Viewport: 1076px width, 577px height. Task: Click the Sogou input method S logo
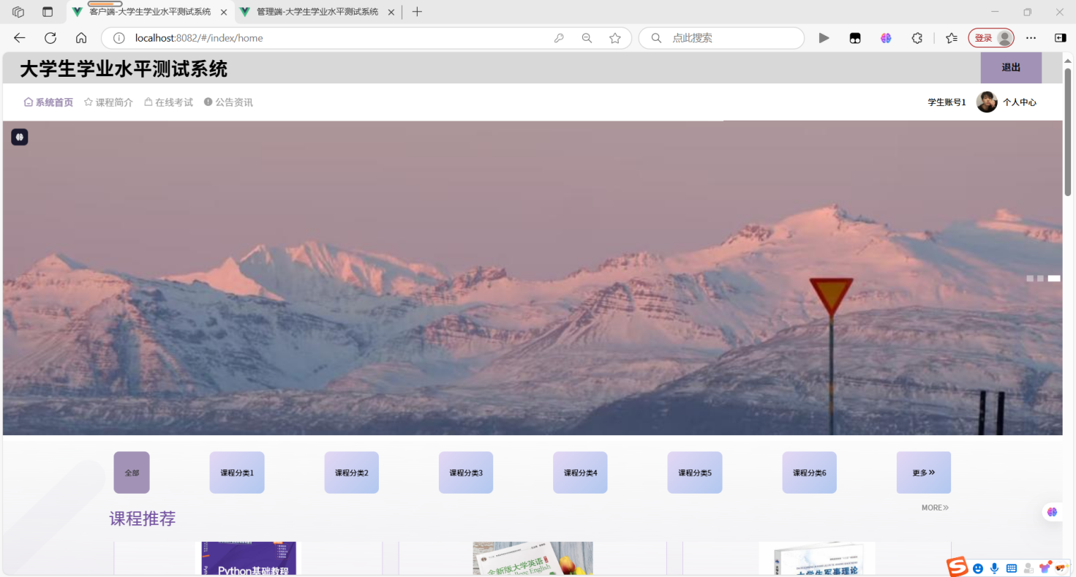(x=958, y=567)
